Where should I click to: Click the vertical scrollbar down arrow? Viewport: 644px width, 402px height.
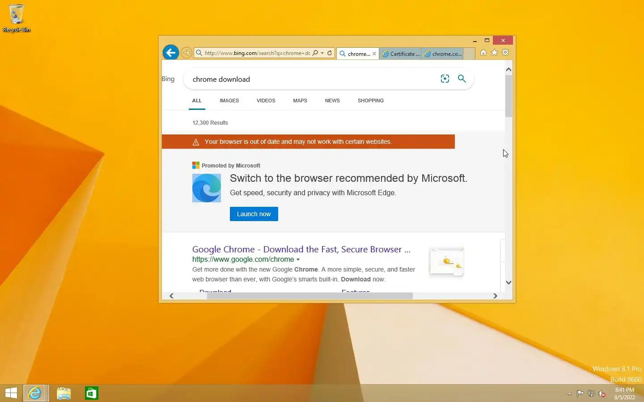[x=508, y=282]
